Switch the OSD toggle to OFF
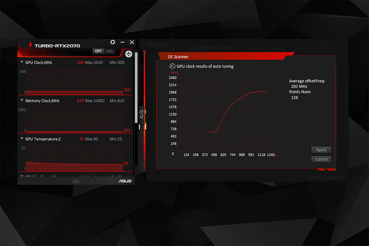The image size is (369, 246). point(98,51)
